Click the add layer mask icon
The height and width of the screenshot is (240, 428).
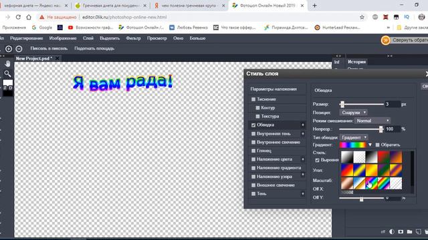point(401,232)
